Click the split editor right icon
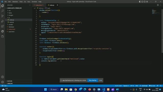 tap(158, 5)
